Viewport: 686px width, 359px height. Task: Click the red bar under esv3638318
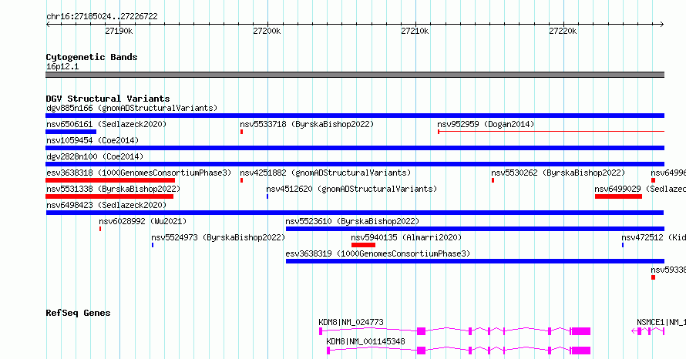coord(110,180)
